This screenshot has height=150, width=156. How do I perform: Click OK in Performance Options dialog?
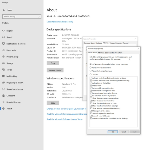[113, 132]
